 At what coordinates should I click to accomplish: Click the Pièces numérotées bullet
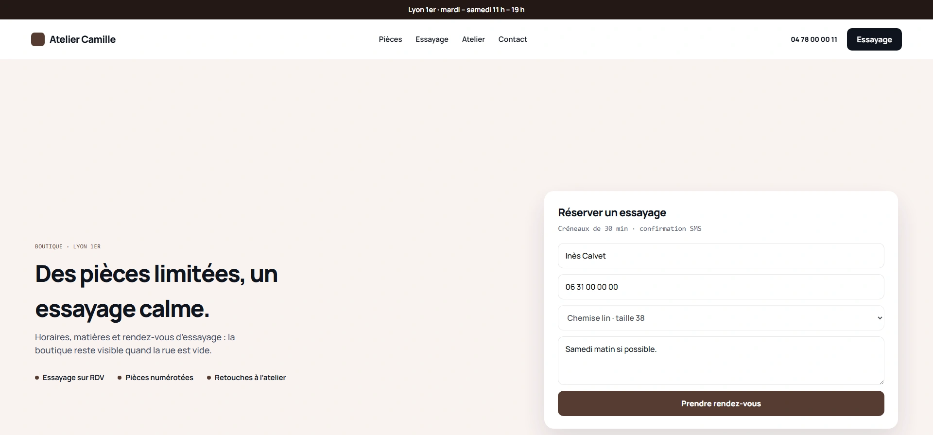point(155,378)
